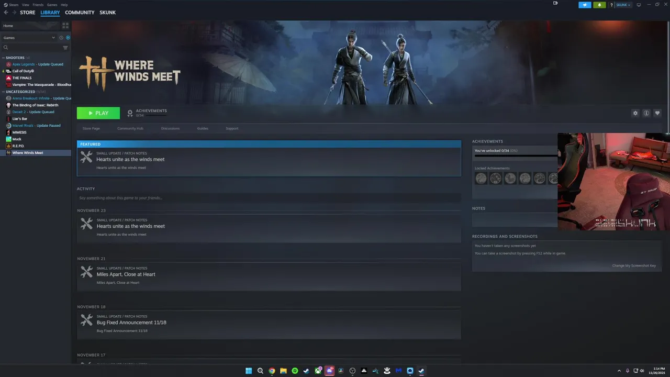The image size is (670, 377).
Task: Select the LIBRARY tab
Action: click(50, 13)
